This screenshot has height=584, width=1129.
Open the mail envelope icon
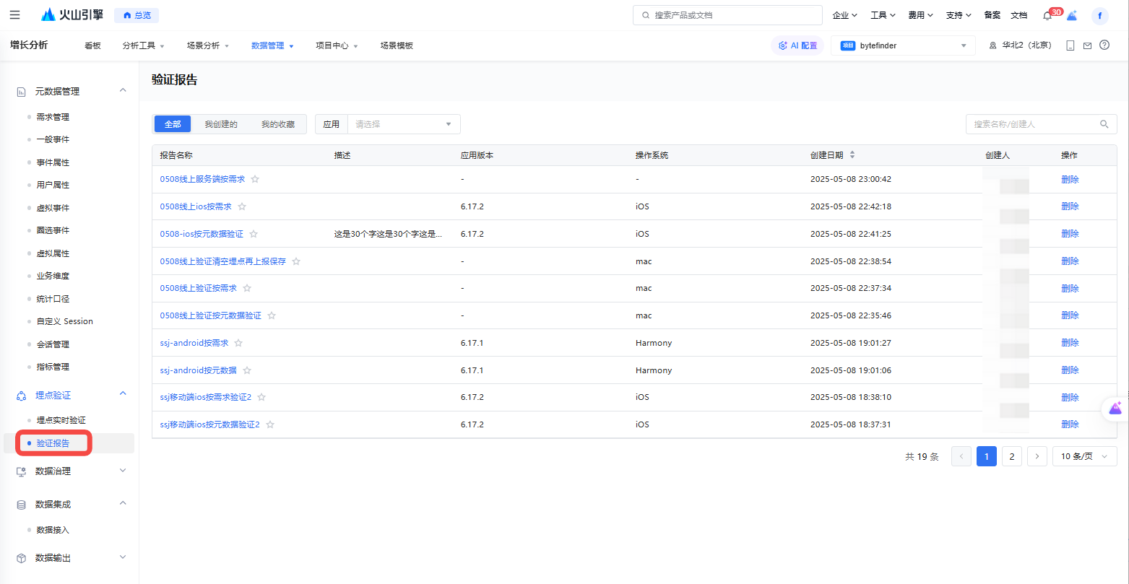tap(1087, 45)
